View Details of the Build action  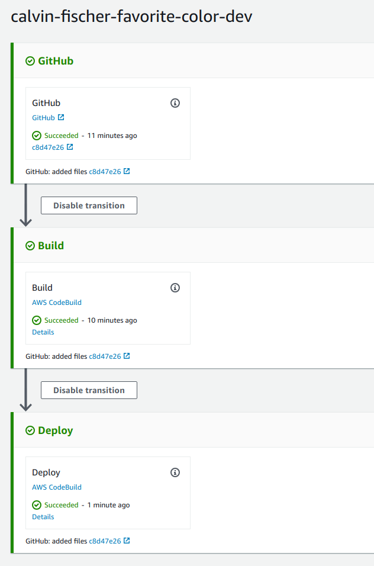(x=43, y=332)
